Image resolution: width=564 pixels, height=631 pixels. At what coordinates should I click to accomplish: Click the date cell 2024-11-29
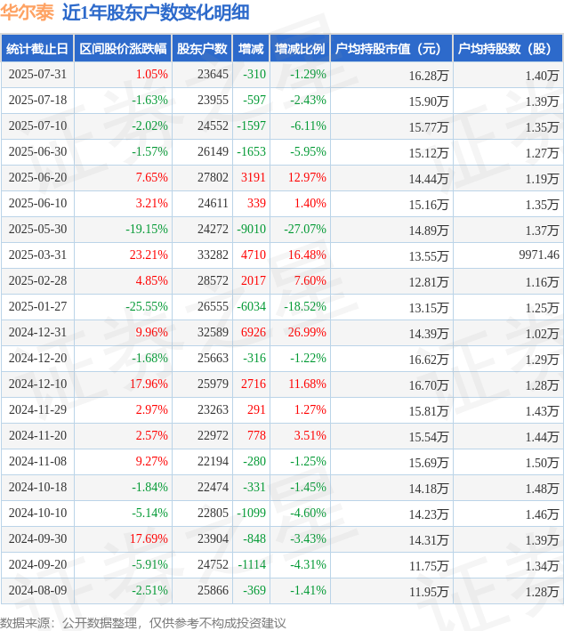click(37, 409)
